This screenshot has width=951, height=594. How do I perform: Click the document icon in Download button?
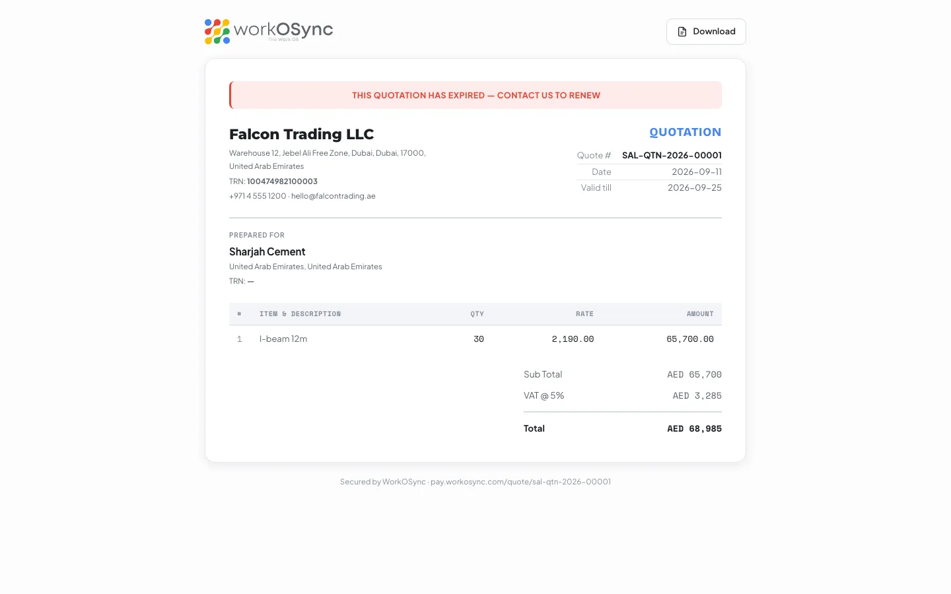(x=682, y=32)
